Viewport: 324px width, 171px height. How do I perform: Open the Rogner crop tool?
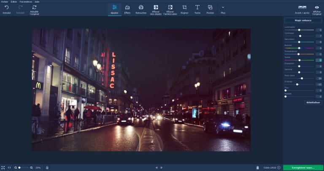(x=184, y=10)
